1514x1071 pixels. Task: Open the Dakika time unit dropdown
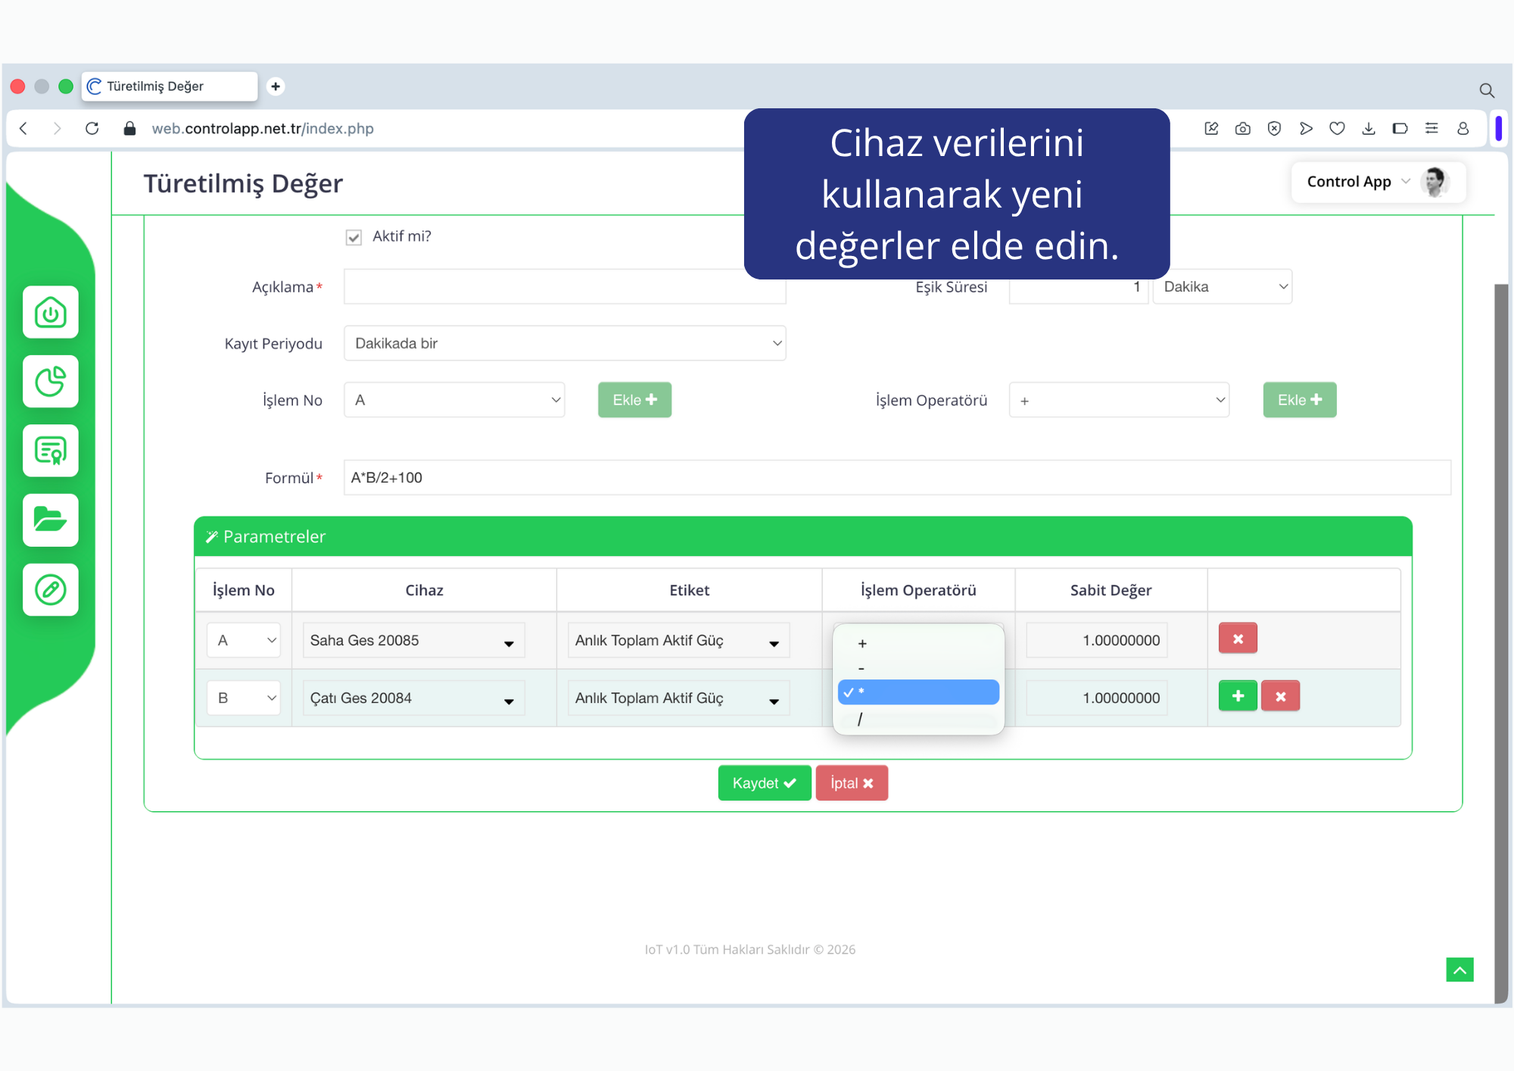(1222, 286)
